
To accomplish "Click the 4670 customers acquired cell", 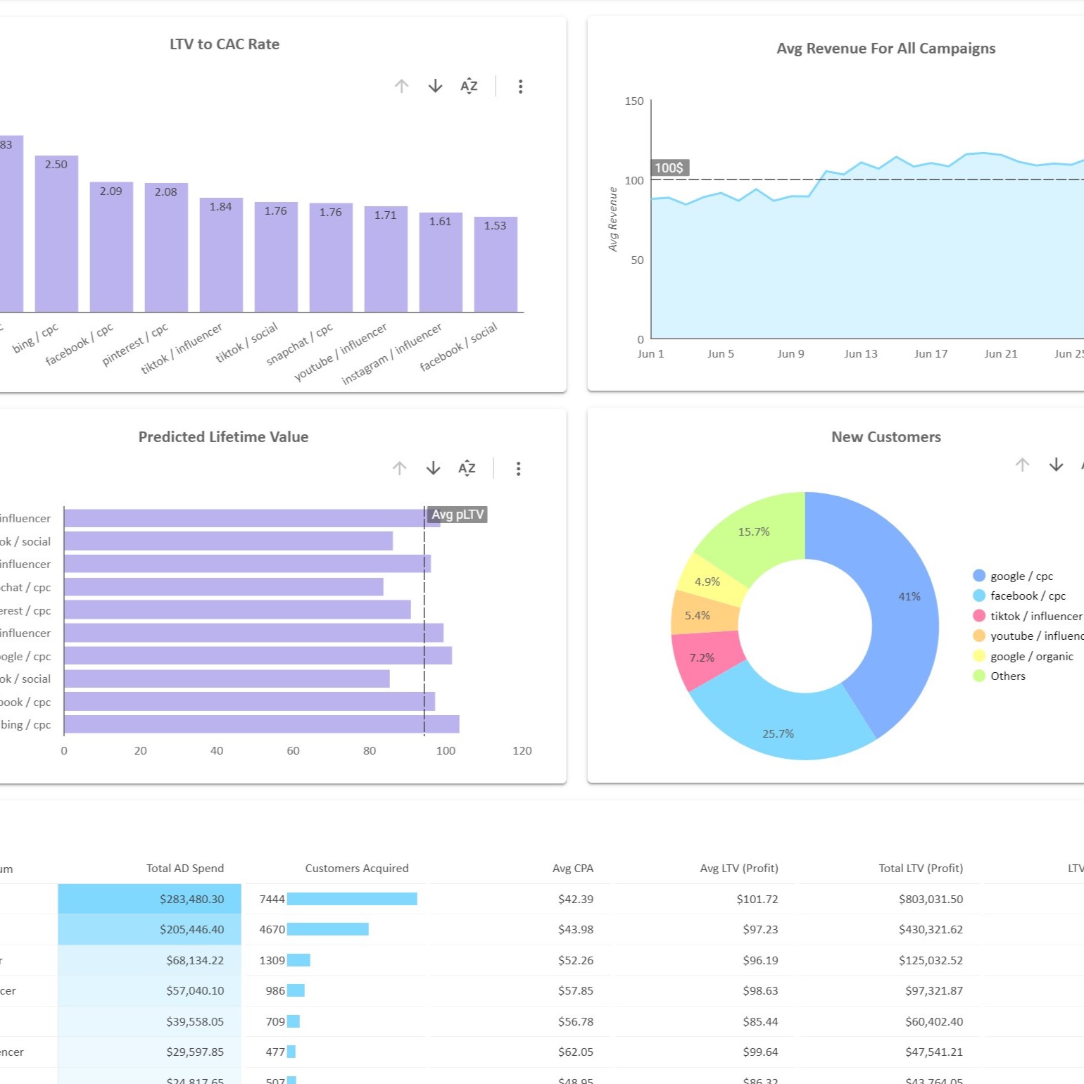I will [336, 929].
